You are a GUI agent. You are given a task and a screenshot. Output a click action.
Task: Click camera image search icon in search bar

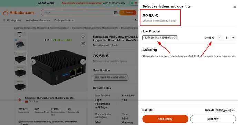coord(116,13)
